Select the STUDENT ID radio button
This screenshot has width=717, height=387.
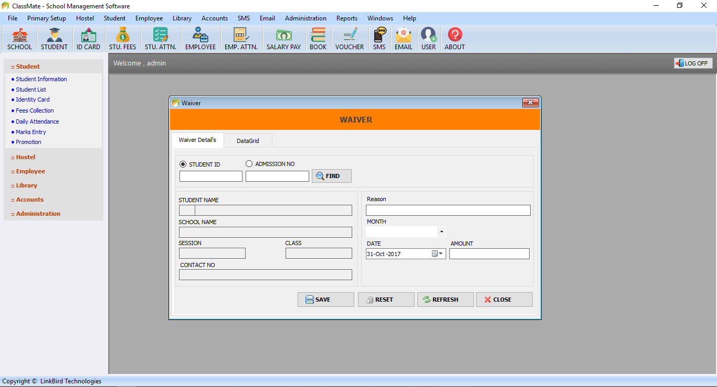[x=183, y=164]
